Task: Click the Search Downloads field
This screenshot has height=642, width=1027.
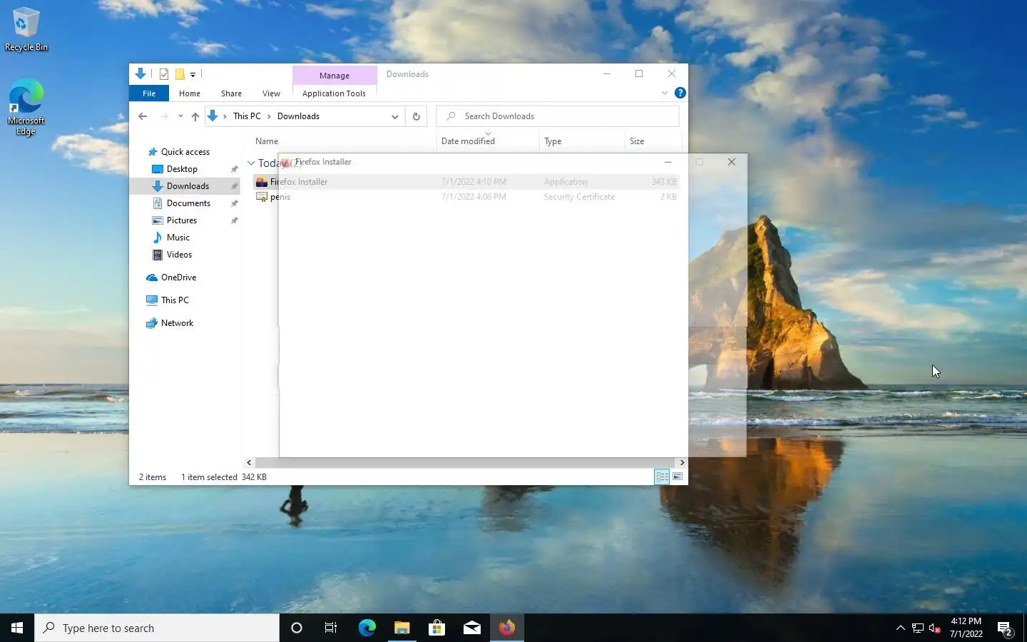Action: click(x=558, y=116)
